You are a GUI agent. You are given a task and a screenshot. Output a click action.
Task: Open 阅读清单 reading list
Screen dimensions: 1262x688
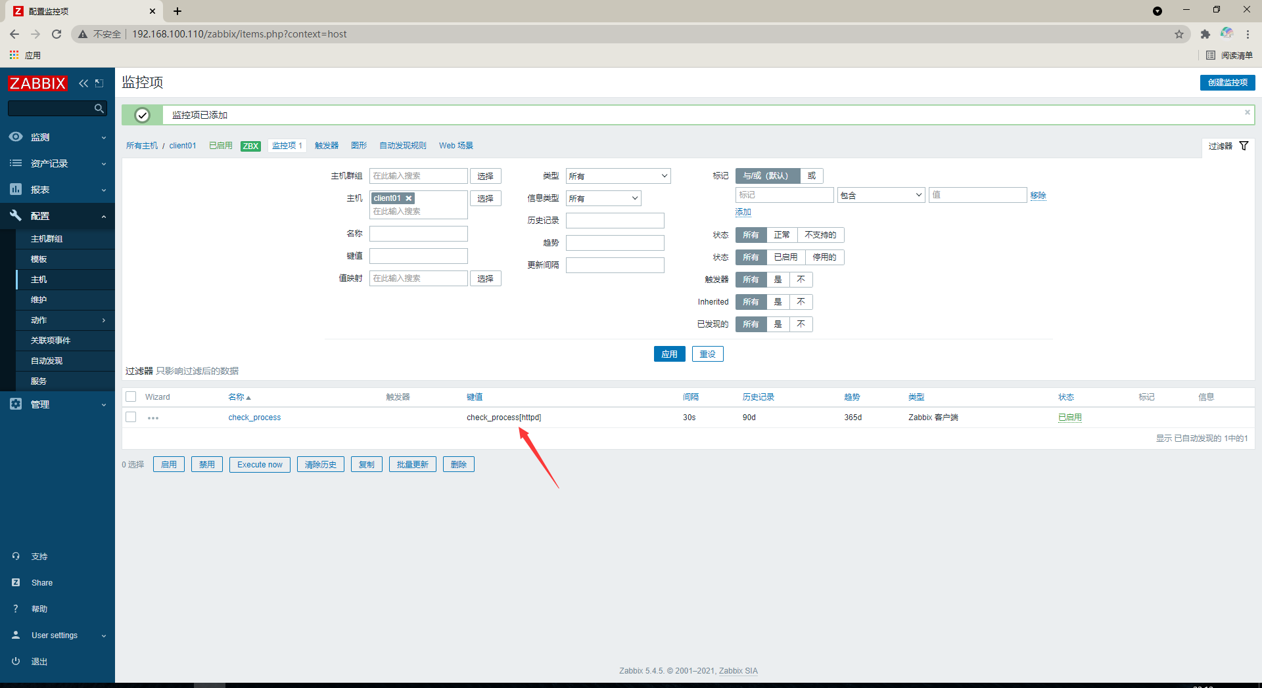[x=1229, y=55]
